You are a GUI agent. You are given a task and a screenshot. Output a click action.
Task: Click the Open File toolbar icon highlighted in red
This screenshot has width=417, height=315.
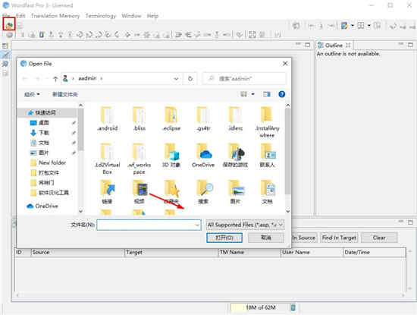click(9, 25)
